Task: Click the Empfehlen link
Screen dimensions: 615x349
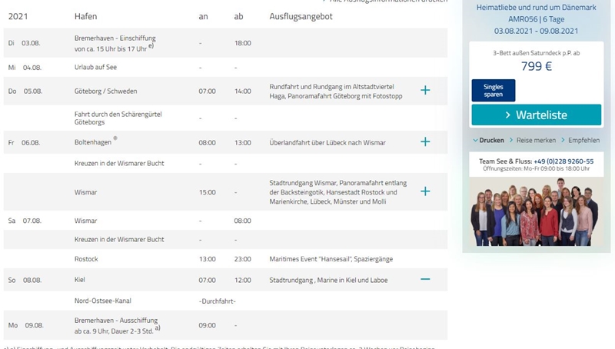Action: coord(583,141)
